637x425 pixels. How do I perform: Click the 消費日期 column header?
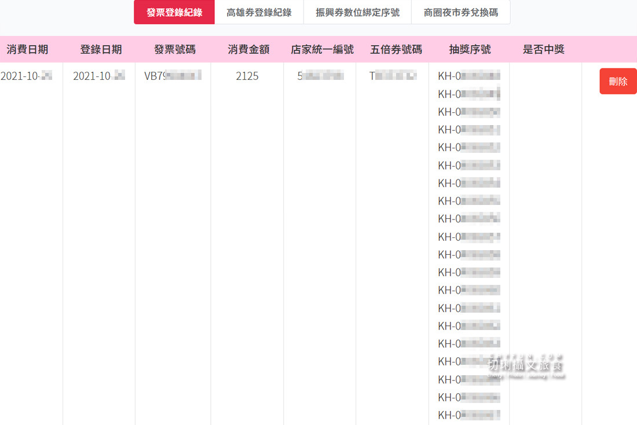(x=27, y=49)
